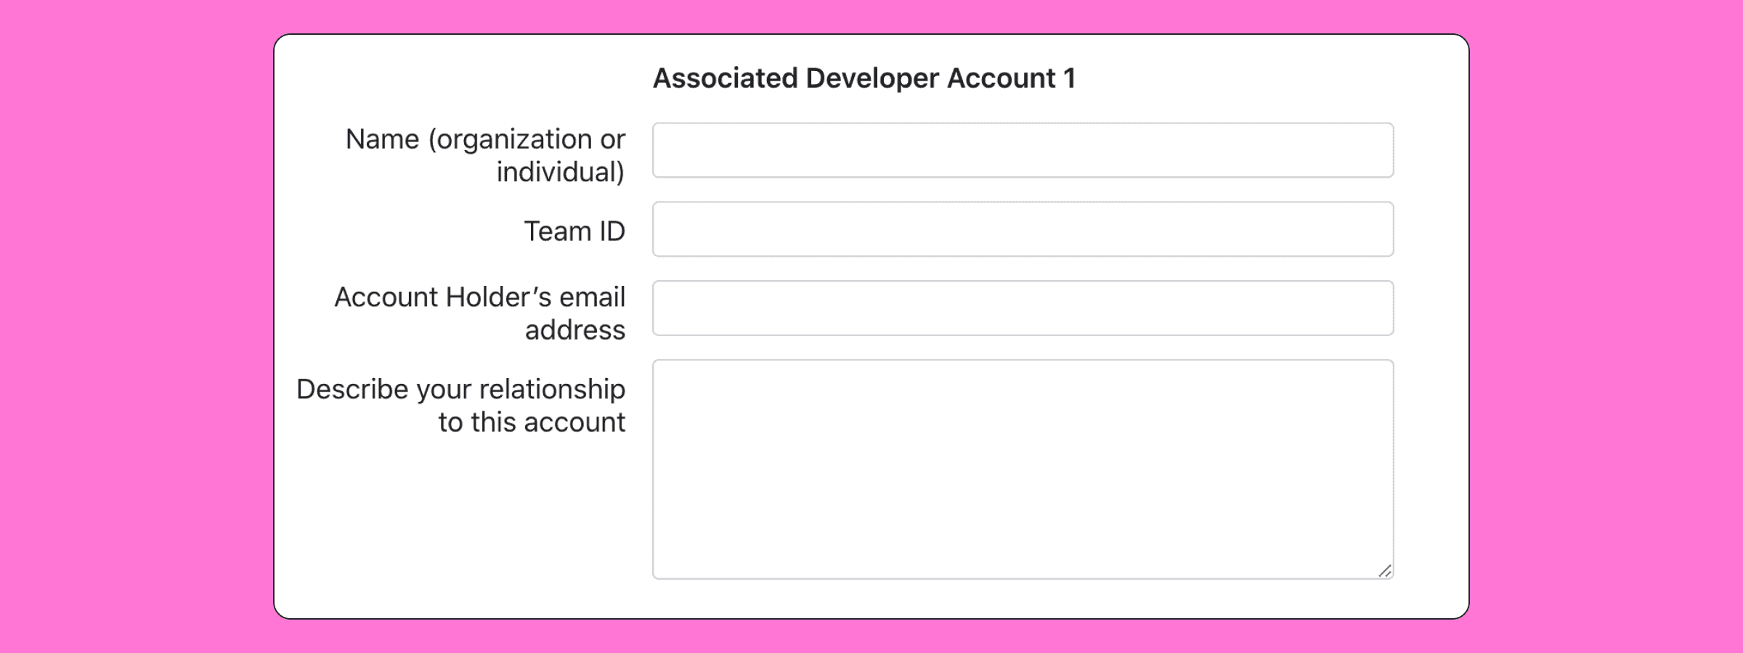The image size is (1743, 653).
Task: Click the white form card area
Action: 465,522
